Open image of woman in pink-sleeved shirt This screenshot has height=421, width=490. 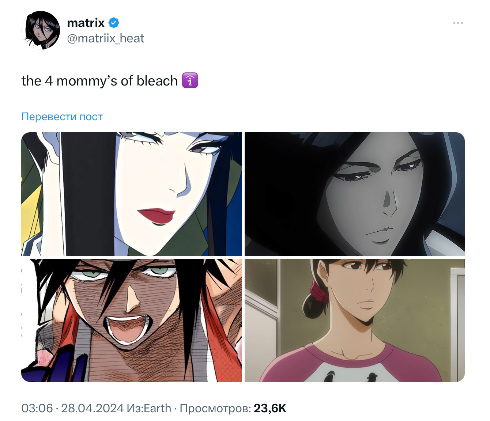[x=354, y=320]
